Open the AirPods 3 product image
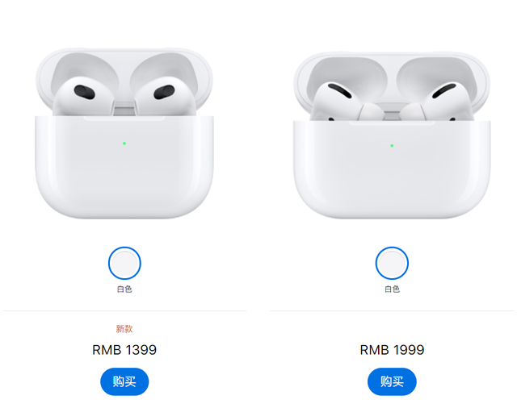517x404 pixels. (x=124, y=133)
